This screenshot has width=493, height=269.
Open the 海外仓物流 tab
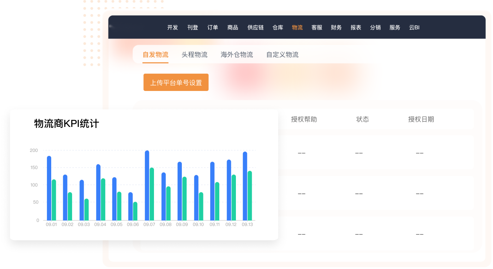point(237,55)
